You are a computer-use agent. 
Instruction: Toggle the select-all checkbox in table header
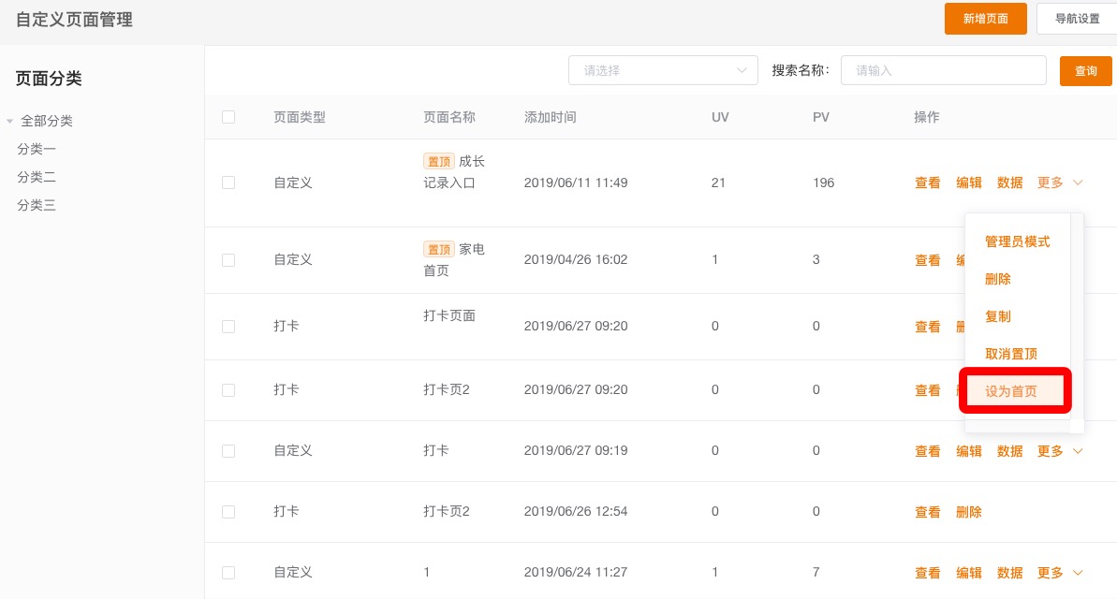point(228,117)
